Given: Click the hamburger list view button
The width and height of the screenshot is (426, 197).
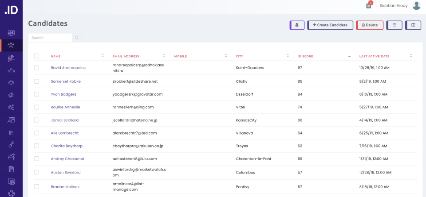Looking at the screenshot, I should tap(394, 25).
